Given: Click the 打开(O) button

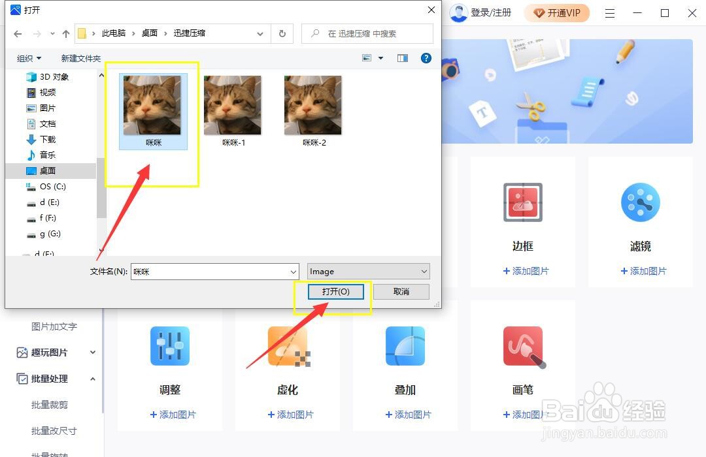Looking at the screenshot, I should 336,292.
